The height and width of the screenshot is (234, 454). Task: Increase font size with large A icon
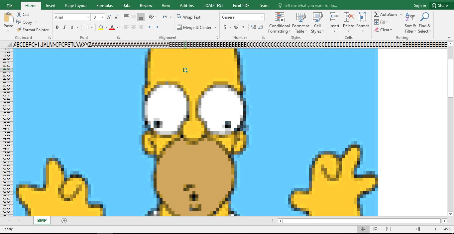tap(109, 17)
